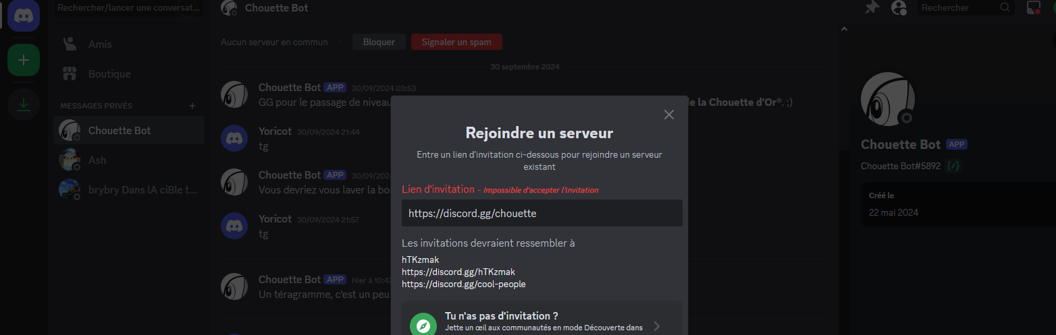1056x335 pixels.
Task: Click the download apps arrow icon
Action: 24,104
